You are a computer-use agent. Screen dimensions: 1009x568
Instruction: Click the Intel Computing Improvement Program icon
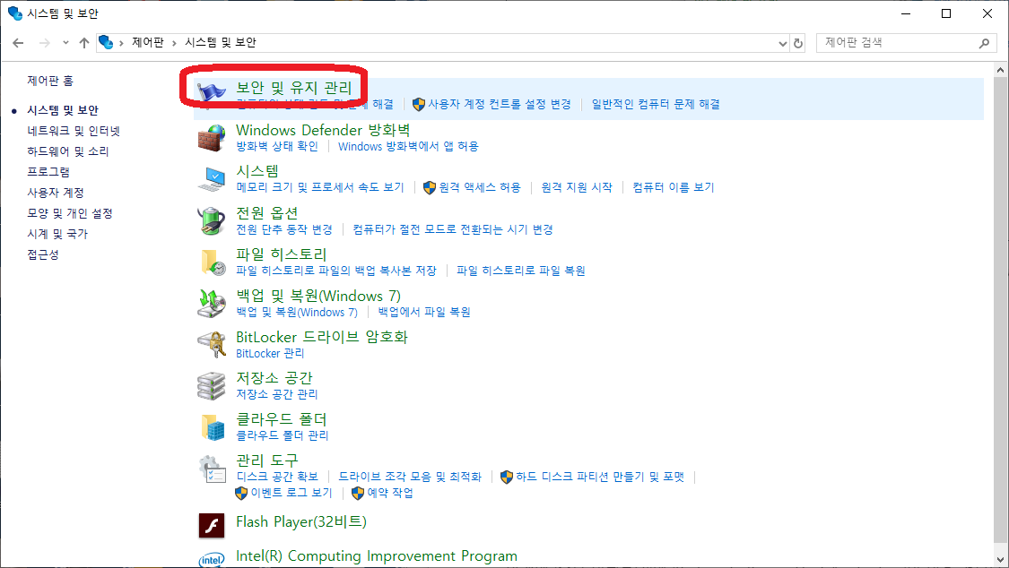211,559
